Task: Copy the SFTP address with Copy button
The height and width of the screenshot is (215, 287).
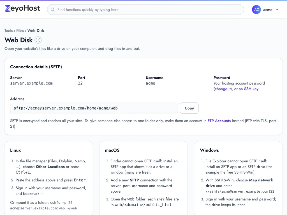Action: (x=189, y=108)
